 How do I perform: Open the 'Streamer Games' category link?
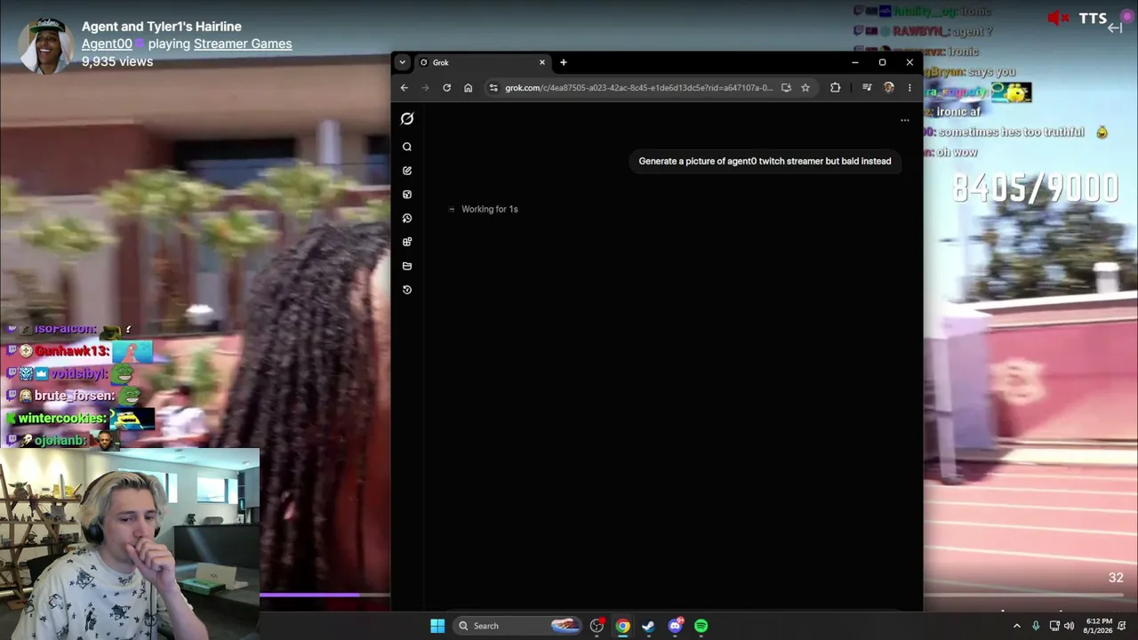pos(243,44)
